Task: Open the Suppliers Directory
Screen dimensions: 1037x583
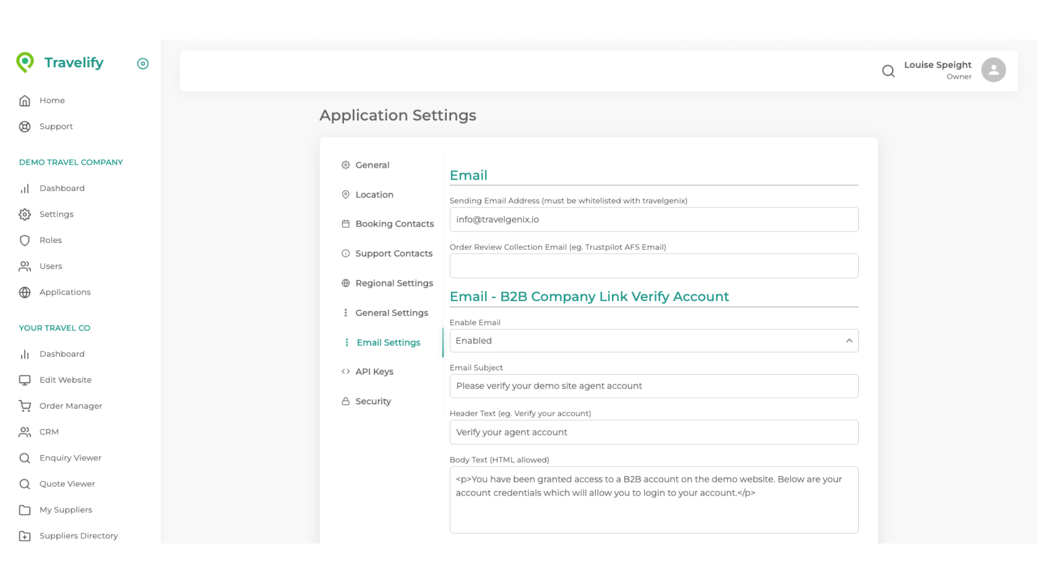Action: click(78, 535)
